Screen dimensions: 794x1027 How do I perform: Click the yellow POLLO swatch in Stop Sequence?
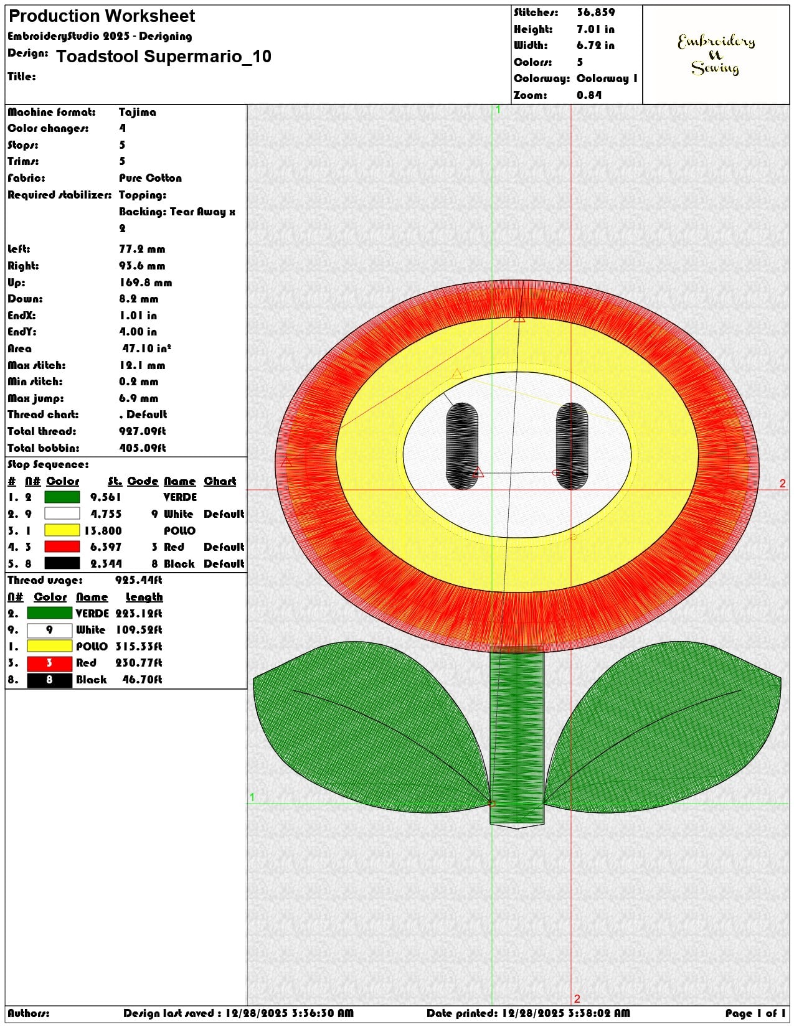coord(62,530)
